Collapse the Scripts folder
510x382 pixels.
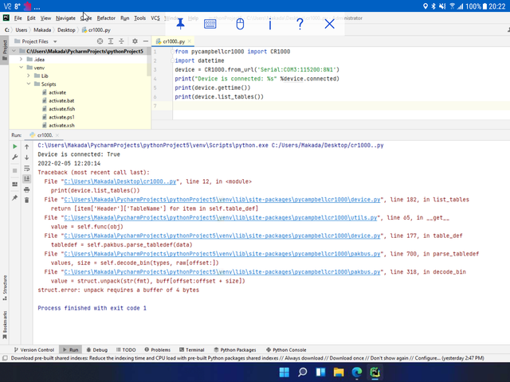(x=29, y=84)
